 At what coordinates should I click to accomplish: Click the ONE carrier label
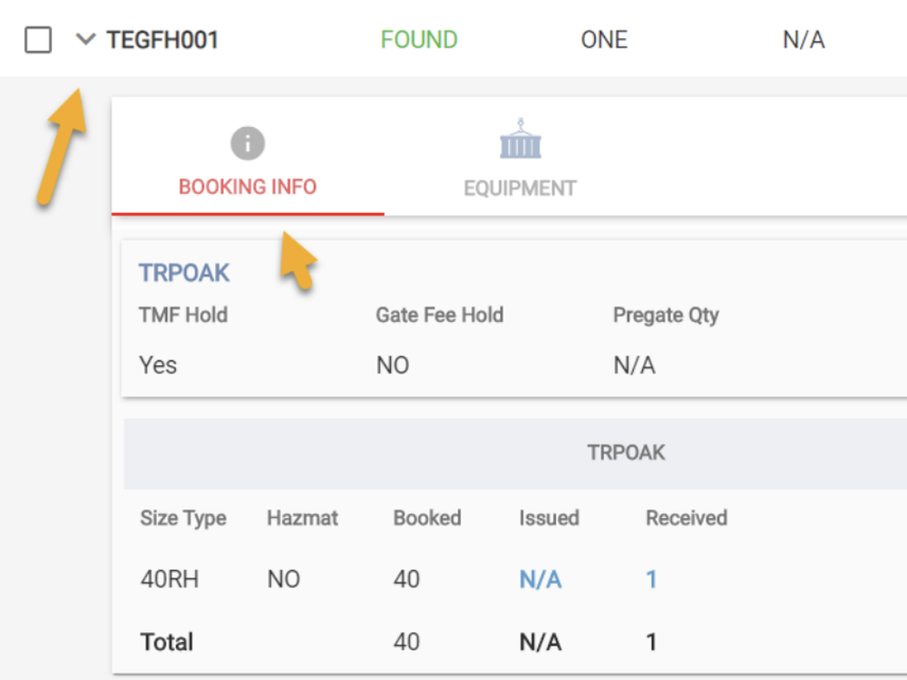point(604,40)
